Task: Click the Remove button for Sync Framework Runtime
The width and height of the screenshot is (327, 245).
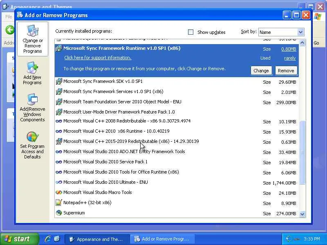Action: coord(286,71)
